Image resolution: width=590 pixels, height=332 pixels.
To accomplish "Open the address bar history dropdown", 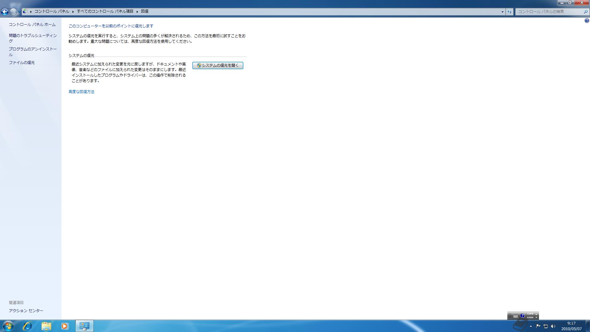I will tap(502, 12).
